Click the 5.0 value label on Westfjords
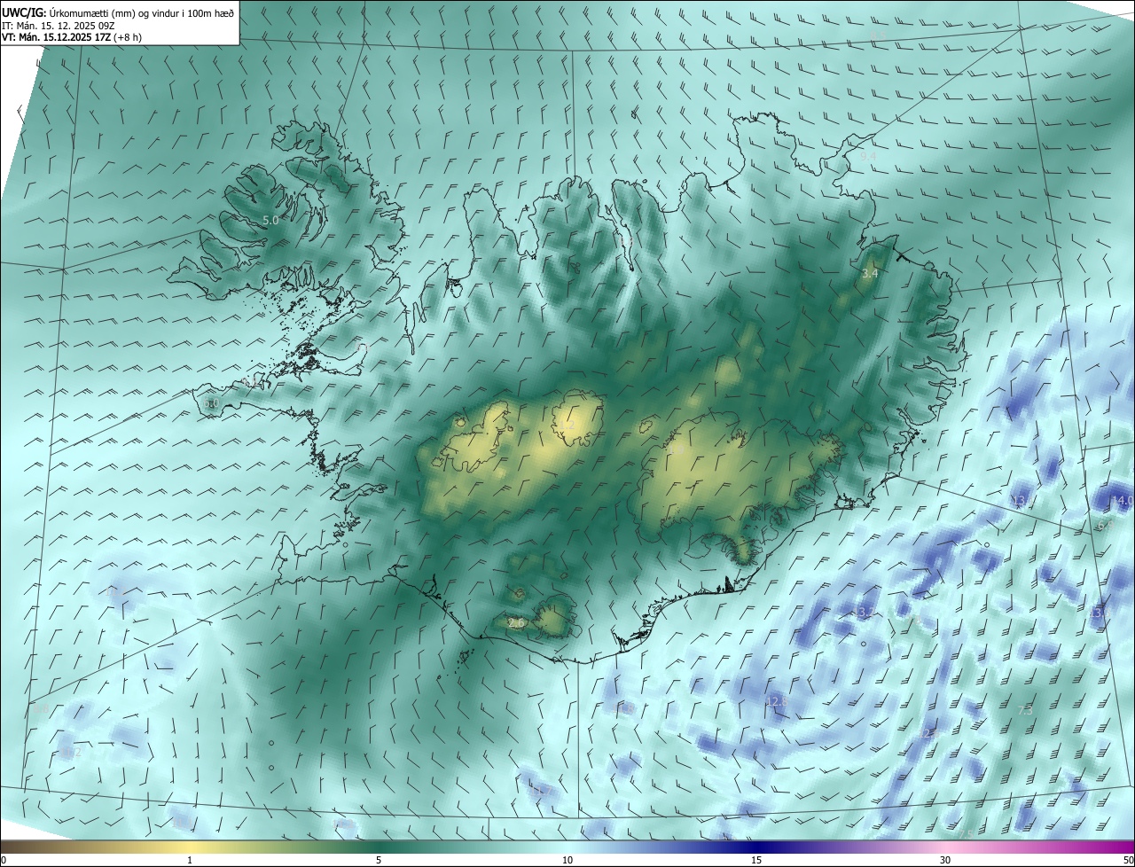The height and width of the screenshot is (867, 1135). coord(270,220)
